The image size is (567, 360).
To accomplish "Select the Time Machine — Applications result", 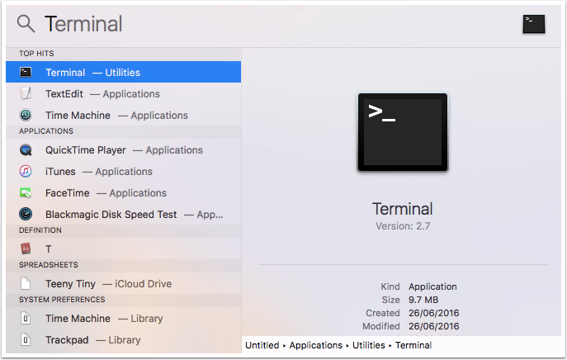I will (123, 115).
